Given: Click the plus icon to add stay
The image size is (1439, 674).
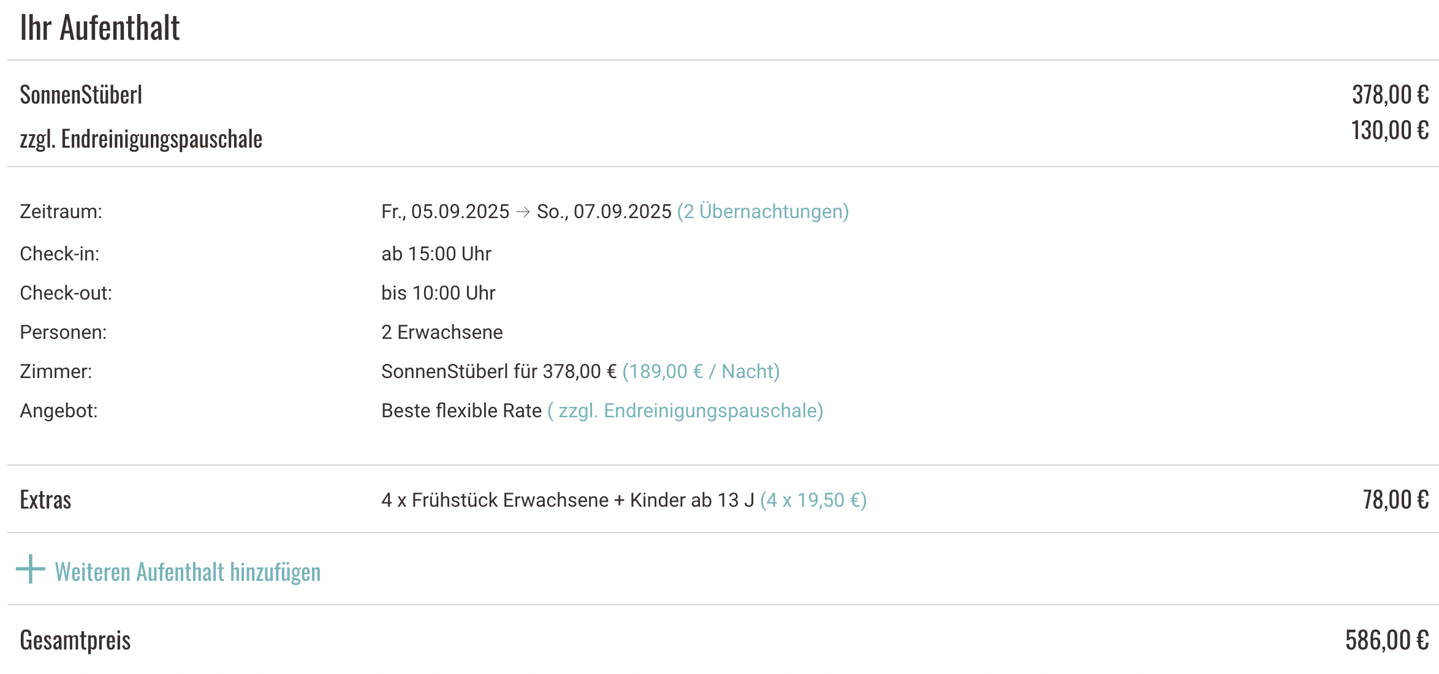Looking at the screenshot, I should [30, 569].
